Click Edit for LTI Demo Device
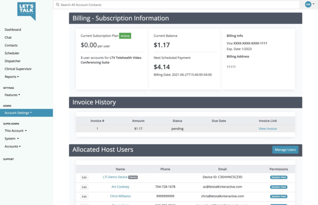 [84, 178]
